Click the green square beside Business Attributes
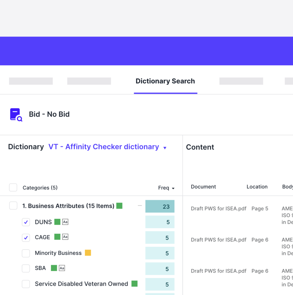293x295 pixels. pos(119,206)
